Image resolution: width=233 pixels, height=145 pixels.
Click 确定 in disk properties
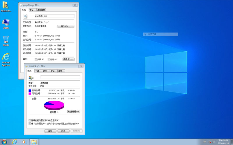(50, 131)
